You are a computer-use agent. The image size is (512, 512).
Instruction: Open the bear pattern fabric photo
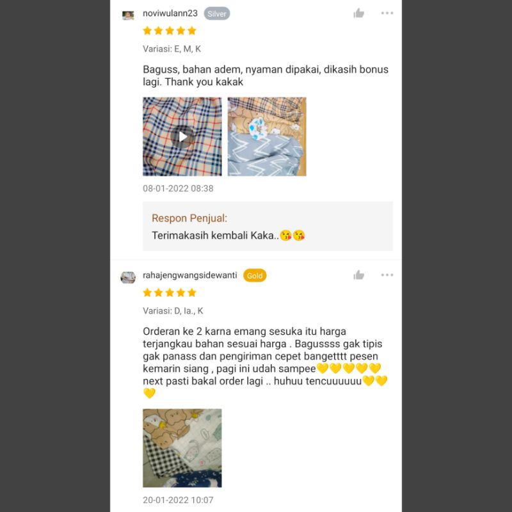click(x=182, y=448)
